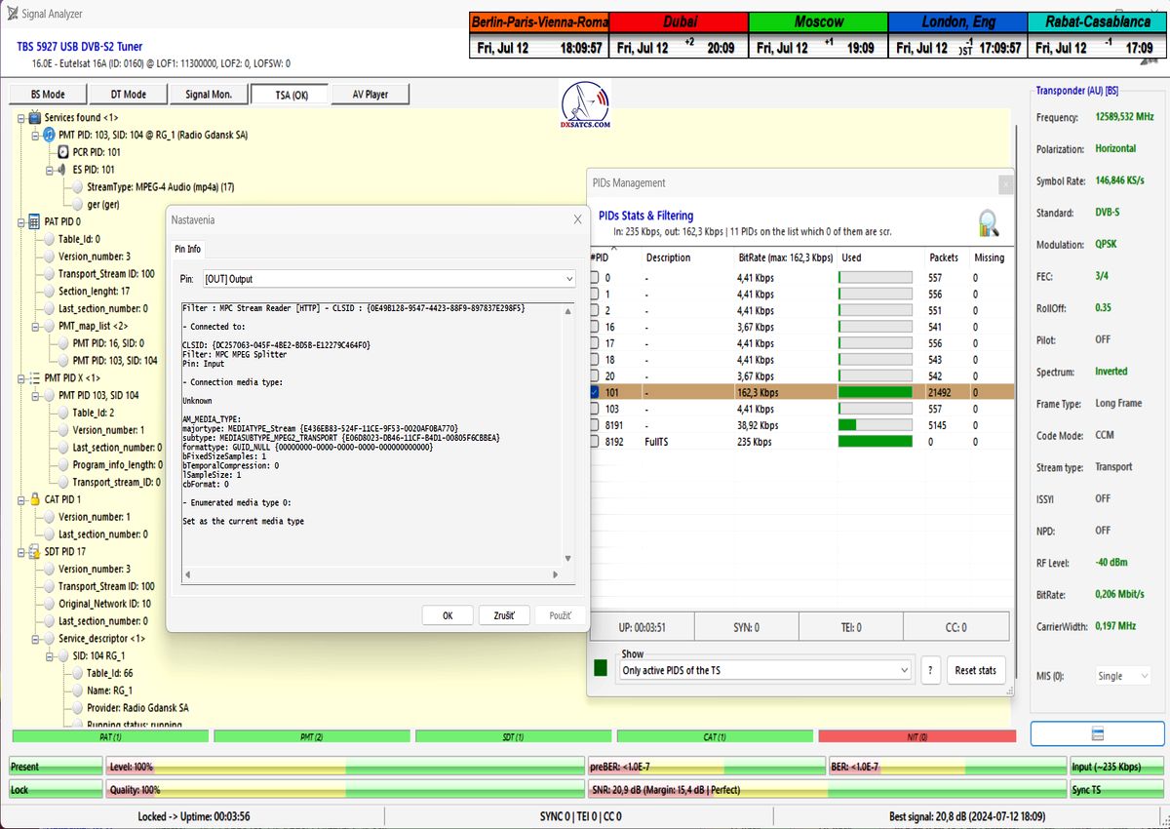Click the clock icon next to PCR PID: 101

tap(63, 152)
